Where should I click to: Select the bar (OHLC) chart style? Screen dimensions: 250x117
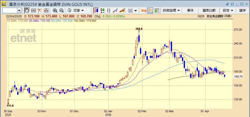(x=109, y=11)
